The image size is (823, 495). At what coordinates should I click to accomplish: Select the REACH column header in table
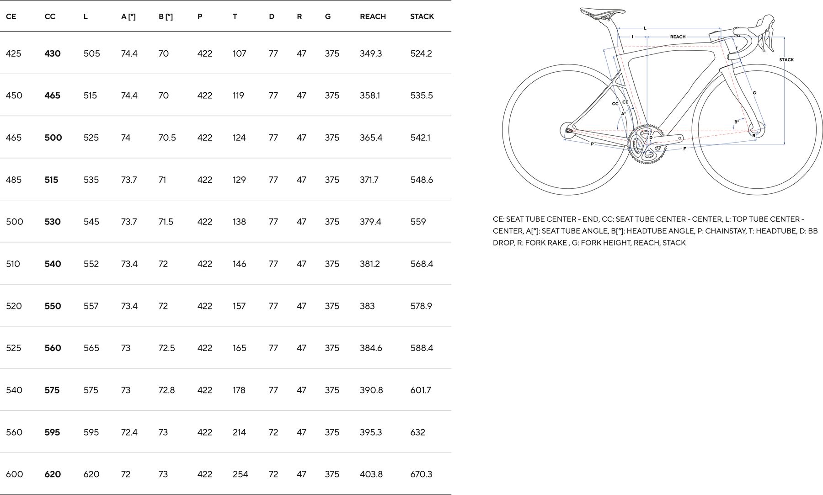point(373,16)
